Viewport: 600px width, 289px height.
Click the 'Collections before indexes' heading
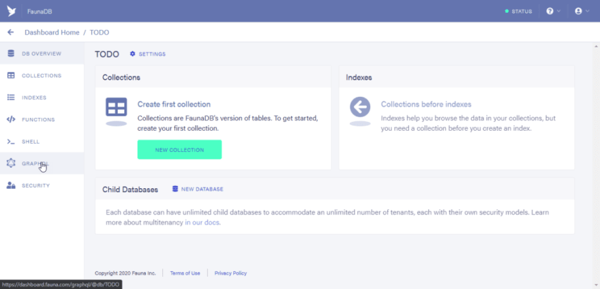(x=426, y=104)
